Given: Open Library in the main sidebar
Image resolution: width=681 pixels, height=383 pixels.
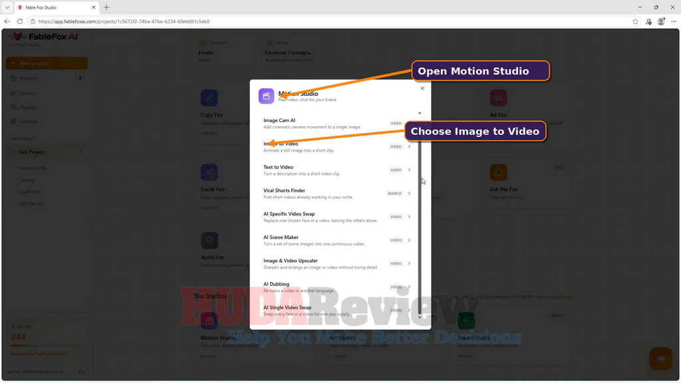Looking at the screenshot, I should (x=47, y=93).
